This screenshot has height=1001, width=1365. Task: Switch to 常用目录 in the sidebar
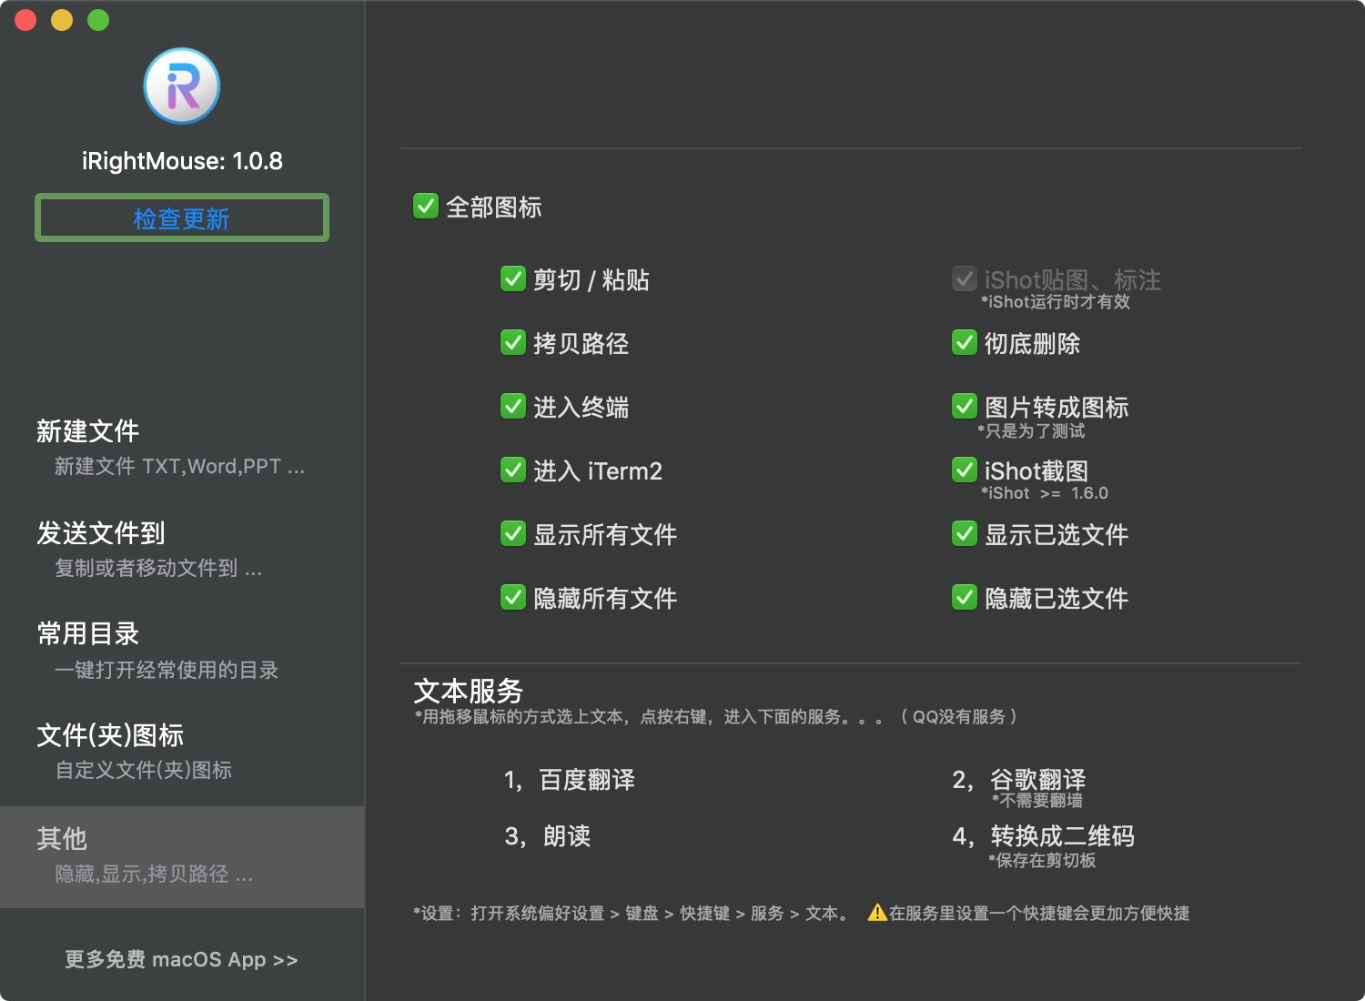(182, 651)
